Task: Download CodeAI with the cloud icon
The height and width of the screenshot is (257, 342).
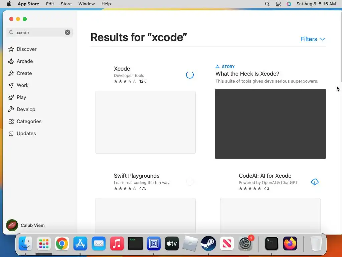Action: (x=315, y=182)
